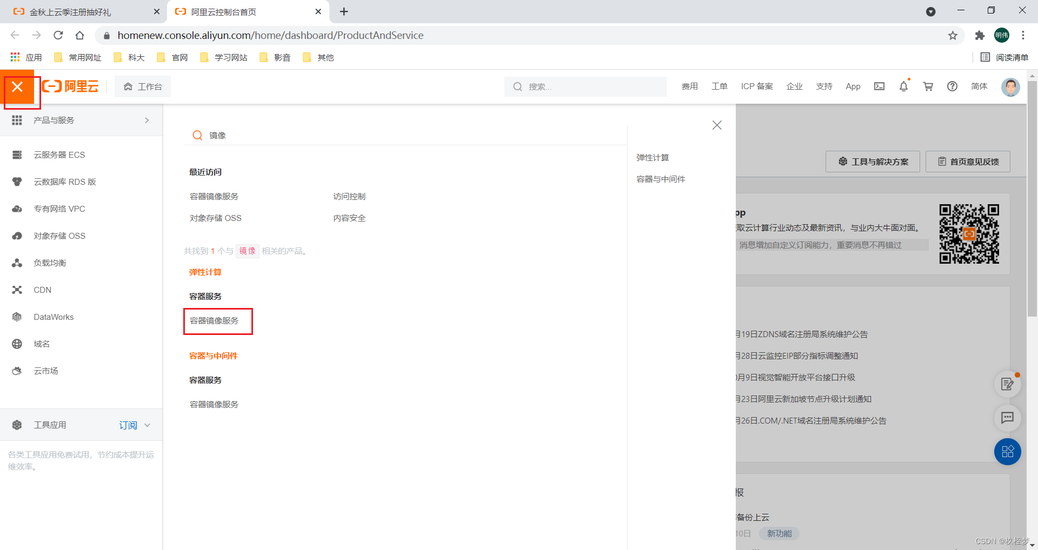Image resolution: width=1038 pixels, height=550 pixels.
Task: Open the 工单 menu
Action: click(719, 86)
